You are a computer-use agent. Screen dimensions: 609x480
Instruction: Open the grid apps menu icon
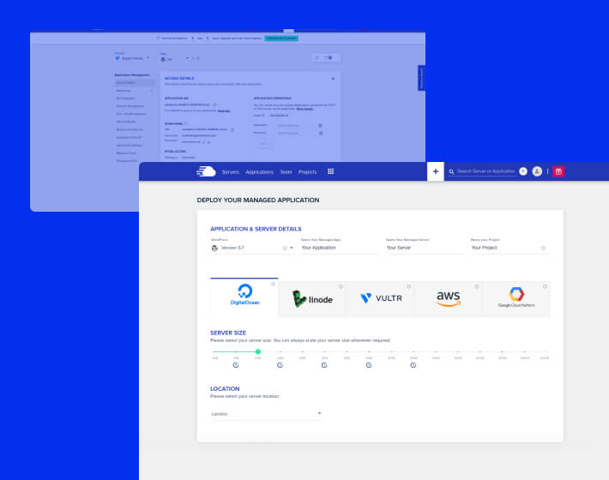[330, 171]
